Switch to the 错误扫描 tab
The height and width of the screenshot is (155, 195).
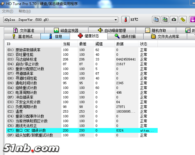point(125,36)
